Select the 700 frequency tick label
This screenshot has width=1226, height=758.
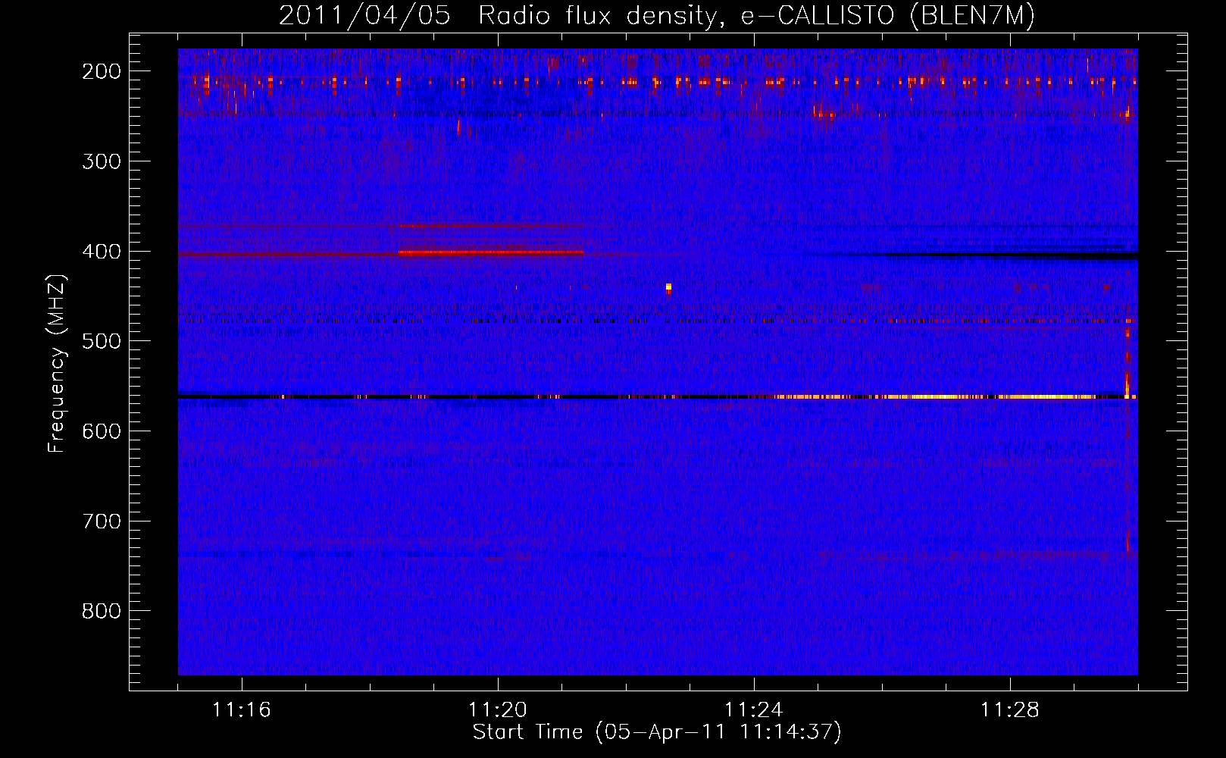(102, 522)
